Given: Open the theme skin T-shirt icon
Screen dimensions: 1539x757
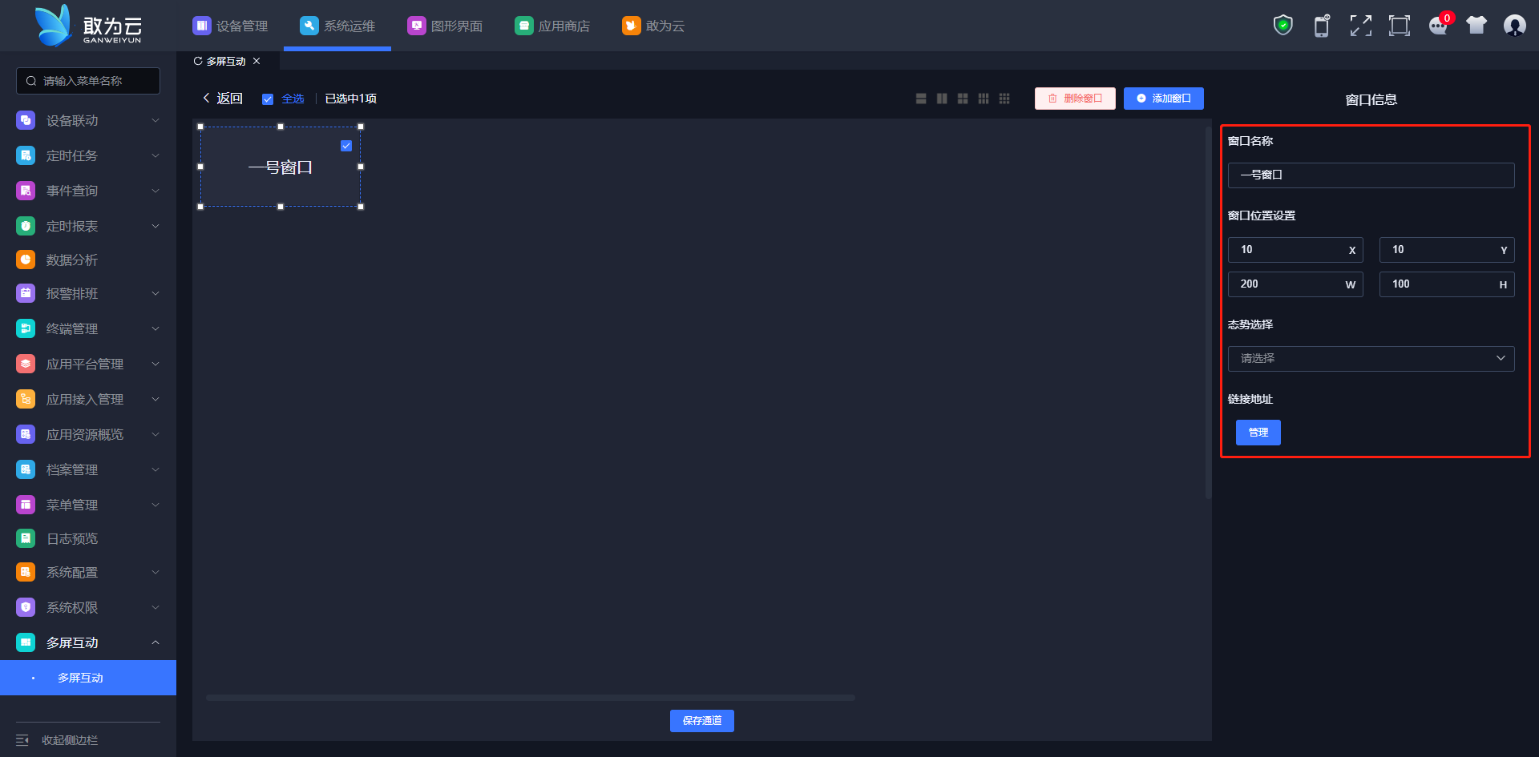Looking at the screenshot, I should click(x=1476, y=26).
